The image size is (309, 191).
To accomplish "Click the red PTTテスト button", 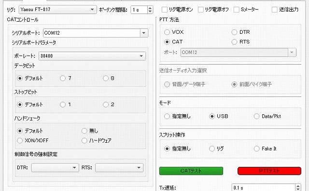I will point(269,171).
